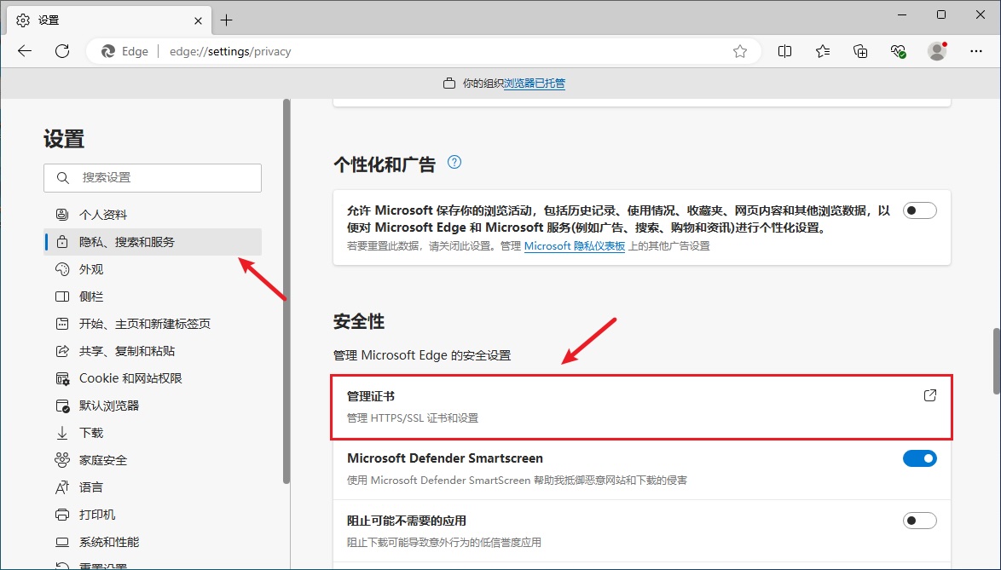
Task: Open 打印机 settings section
Action: pyautogui.click(x=153, y=515)
